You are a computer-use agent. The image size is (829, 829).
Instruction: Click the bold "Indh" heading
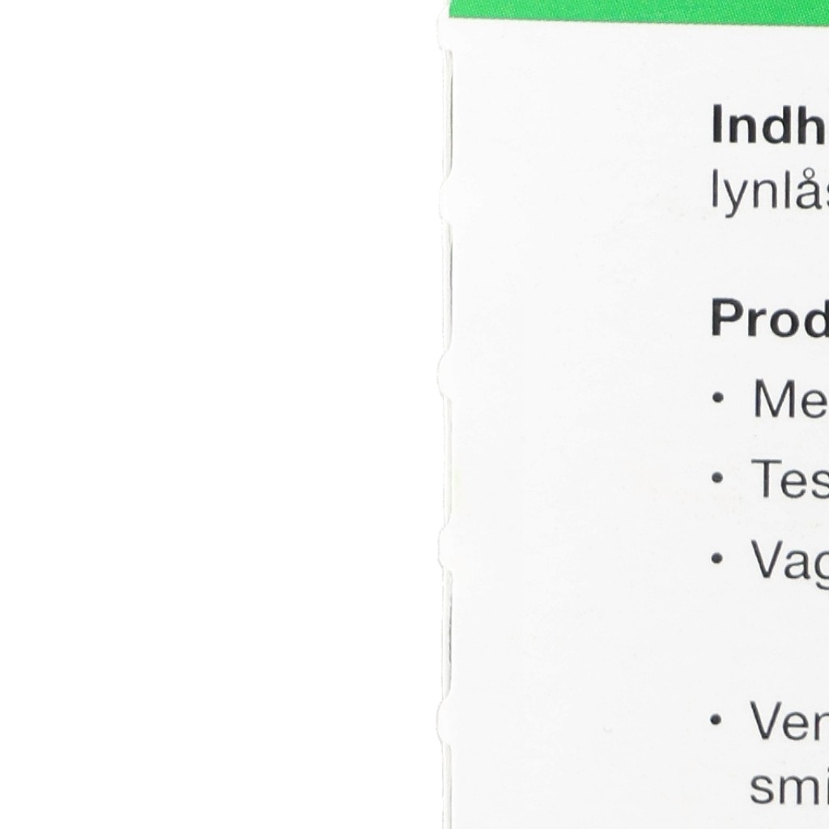click(x=768, y=125)
